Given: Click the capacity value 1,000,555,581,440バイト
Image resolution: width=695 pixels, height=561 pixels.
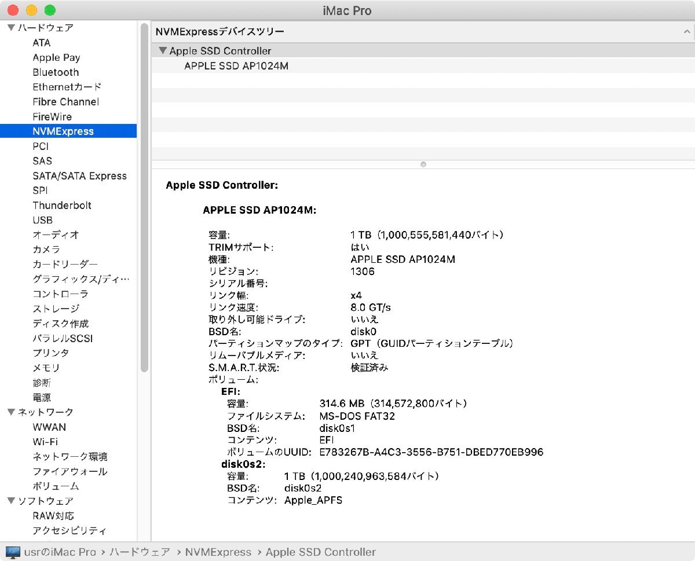Looking at the screenshot, I should [441, 235].
